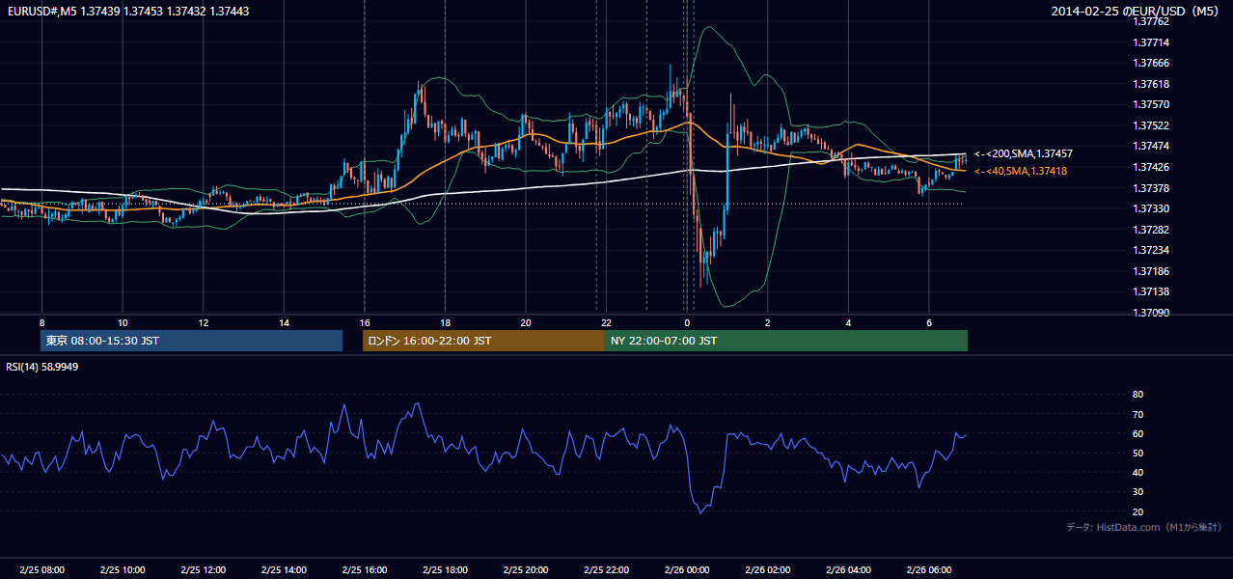This screenshot has width=1233, height=579.
Task: Click hour marker 14 below price chart
Action: 284,321
